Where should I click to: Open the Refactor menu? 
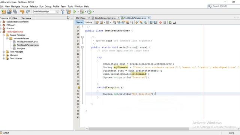coord(34,6)
